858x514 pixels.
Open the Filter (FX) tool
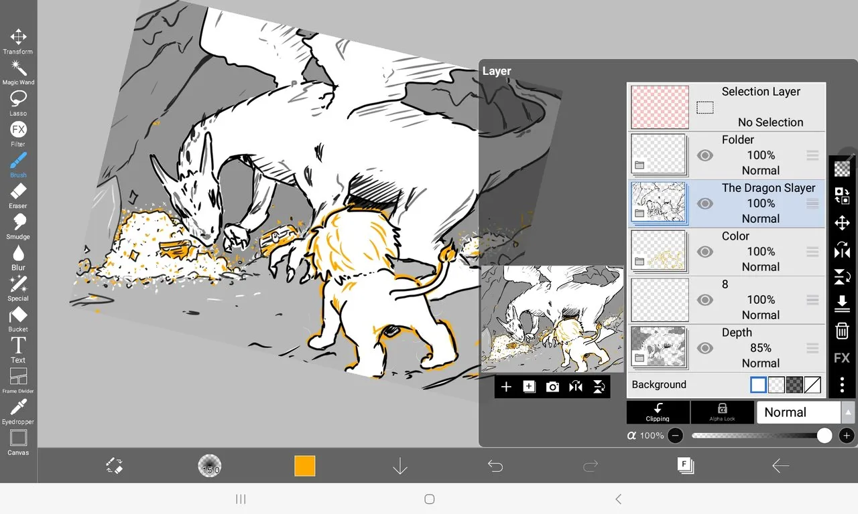(x=18, y=134)
